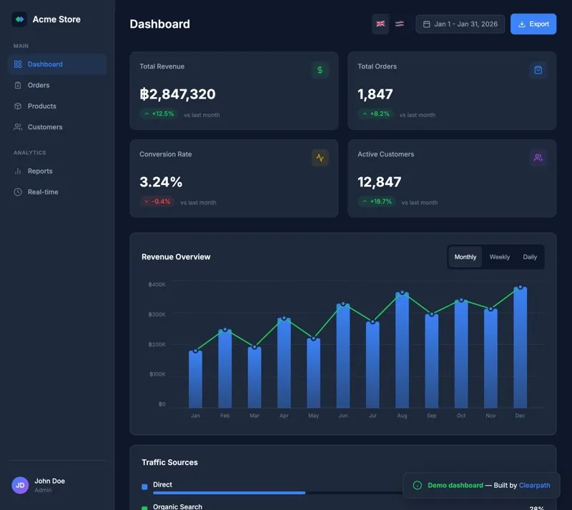
Task: Switch Revenue Overview to Weekly
Action: [x=499, y=256]
